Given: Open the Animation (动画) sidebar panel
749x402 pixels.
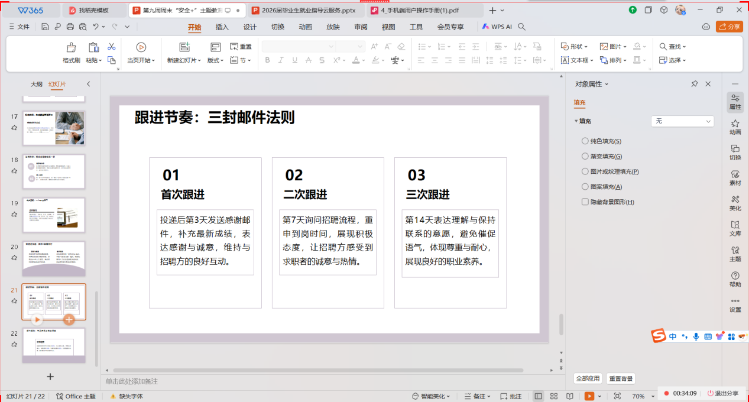Looking at the screenshot, I should point(735,127).
